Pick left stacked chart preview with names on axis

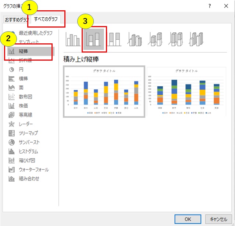click(104, 92)
